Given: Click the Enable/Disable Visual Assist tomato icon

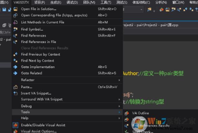Looking at the screenshot, I should [16, 125].
